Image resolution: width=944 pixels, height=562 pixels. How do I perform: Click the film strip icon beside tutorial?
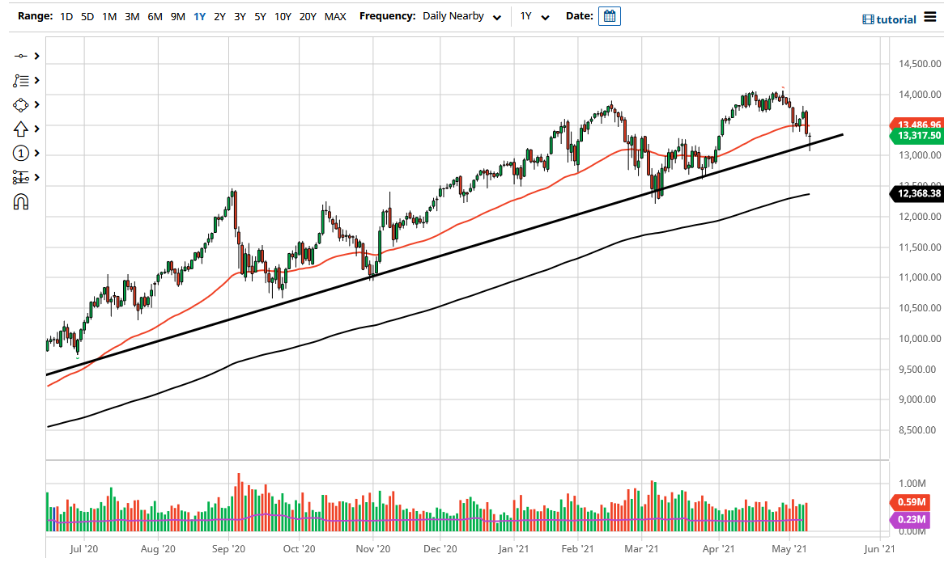coord(868,19)
